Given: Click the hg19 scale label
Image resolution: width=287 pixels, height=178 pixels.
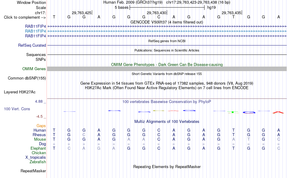Looking at the screenshot, I should [211, 8].
